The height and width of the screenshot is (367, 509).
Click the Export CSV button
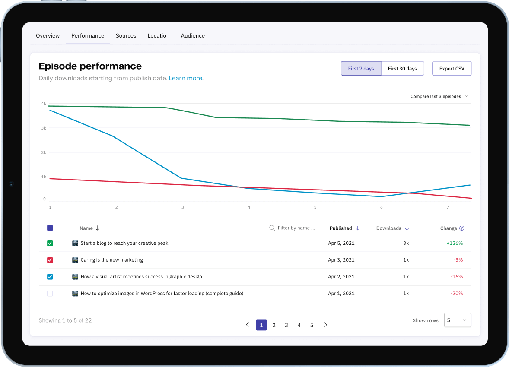coord(452,69)
